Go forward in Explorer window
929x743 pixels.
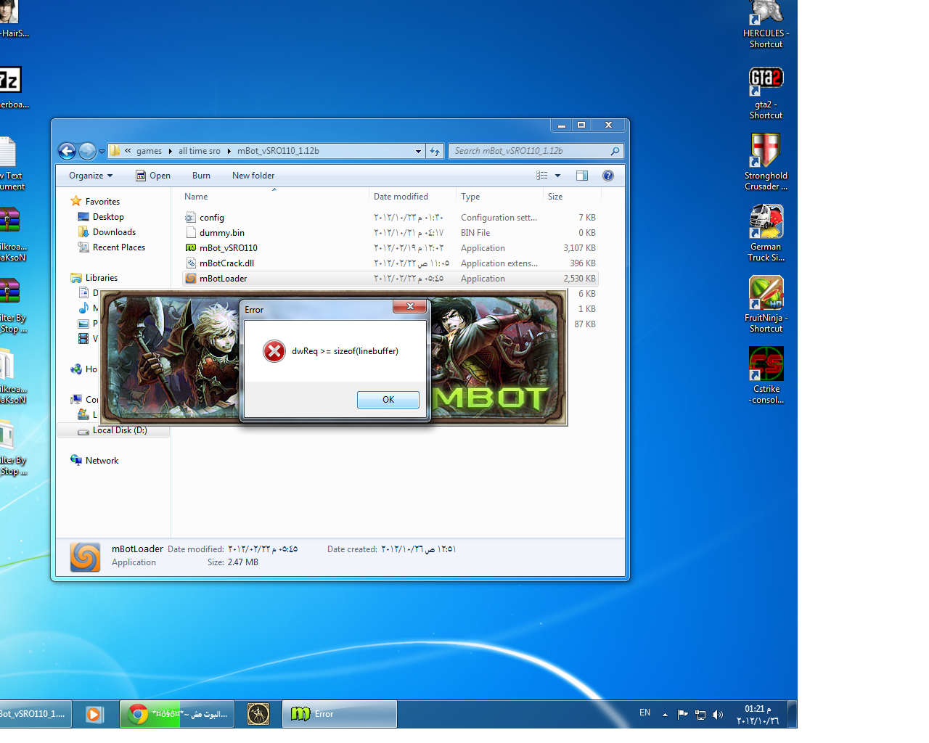pyautogui.click(x=87, y=151)
